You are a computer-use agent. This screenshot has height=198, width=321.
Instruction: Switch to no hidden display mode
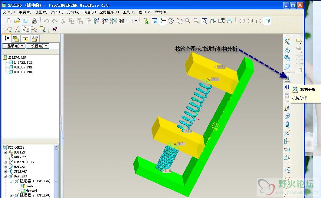(259, 21)
